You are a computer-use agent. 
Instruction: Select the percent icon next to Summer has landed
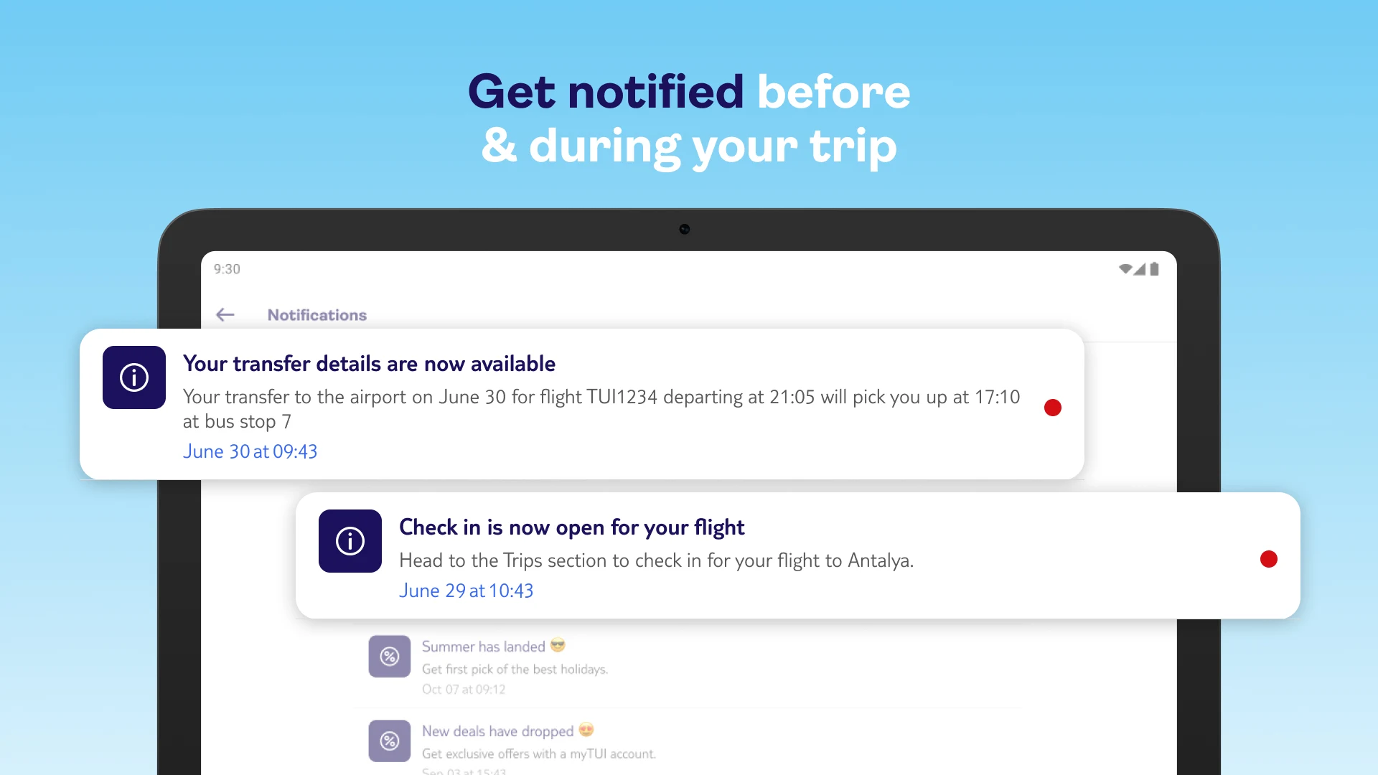point(390,656)
